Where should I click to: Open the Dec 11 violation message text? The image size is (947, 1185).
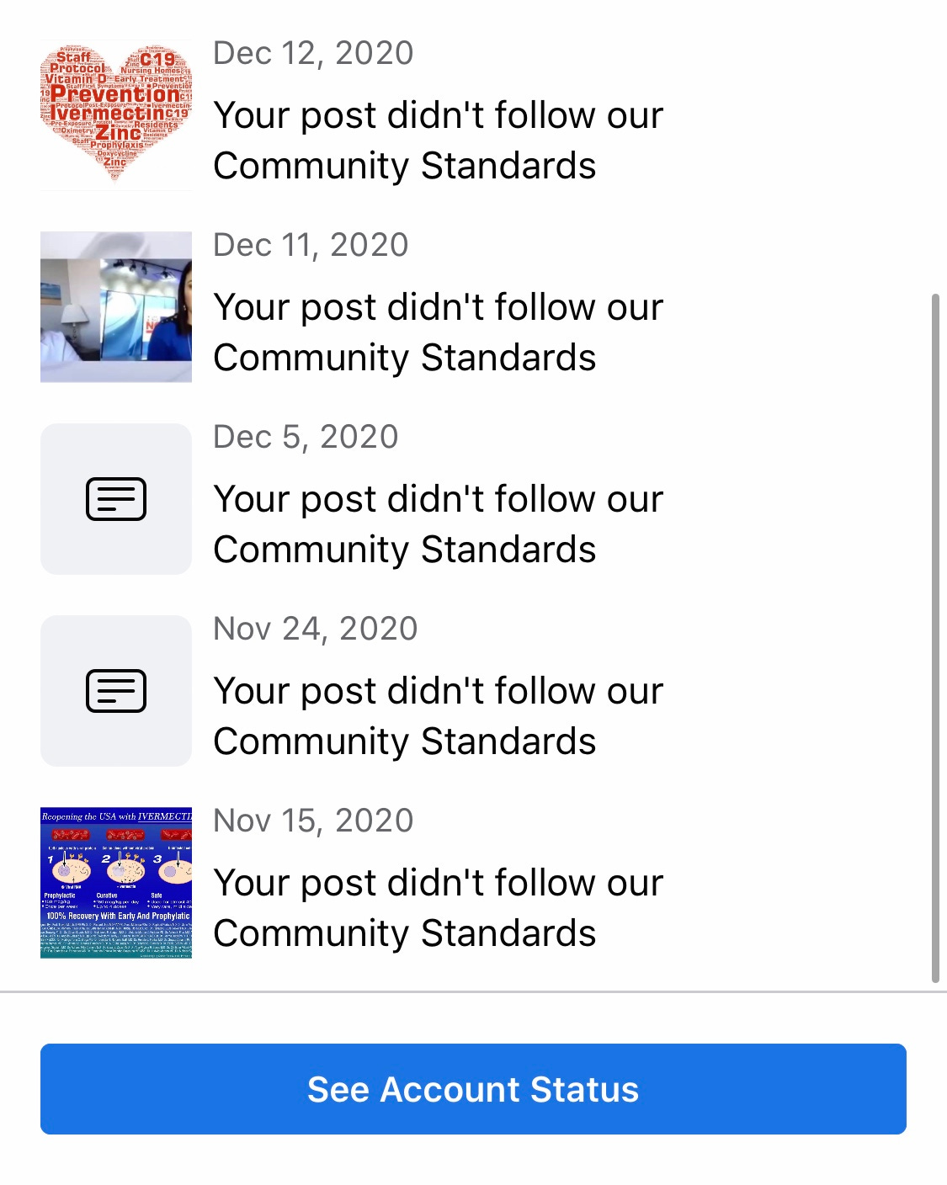point(438,332)
